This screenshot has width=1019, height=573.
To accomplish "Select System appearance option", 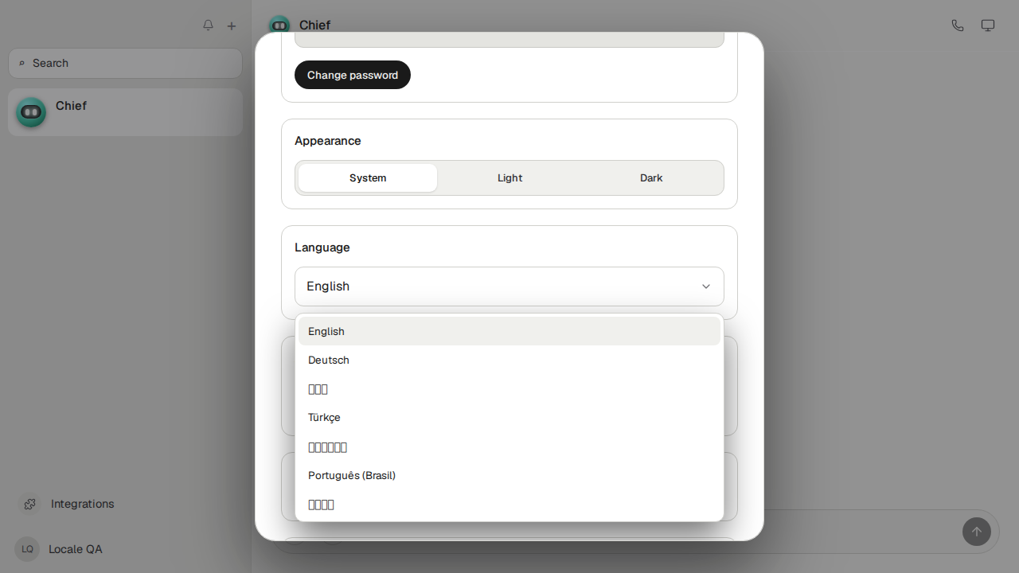I will click(368, 178).
